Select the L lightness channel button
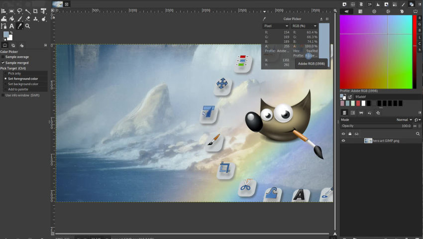 click(x=420, y=37)
